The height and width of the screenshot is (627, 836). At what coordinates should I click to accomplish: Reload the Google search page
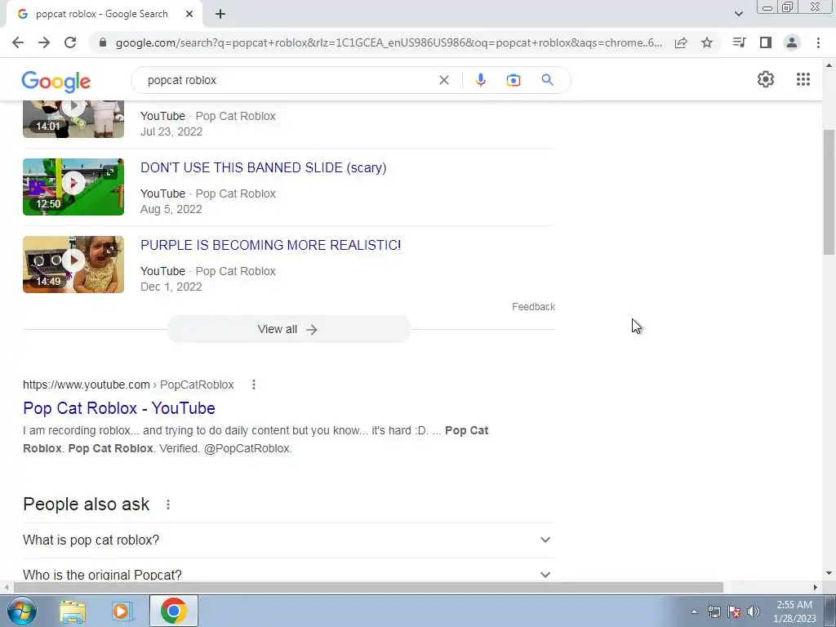point(70,42)
